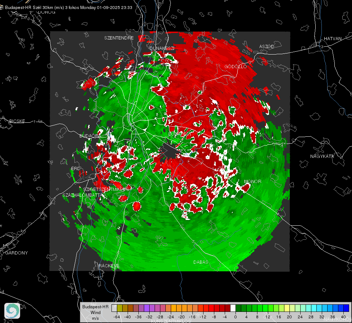Click the SZIGETSZENTMIKLÓS label on the map

[x=106, y=189]
